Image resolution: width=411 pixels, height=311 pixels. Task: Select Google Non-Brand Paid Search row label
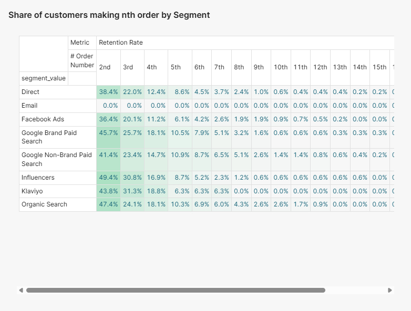point(56,159)
